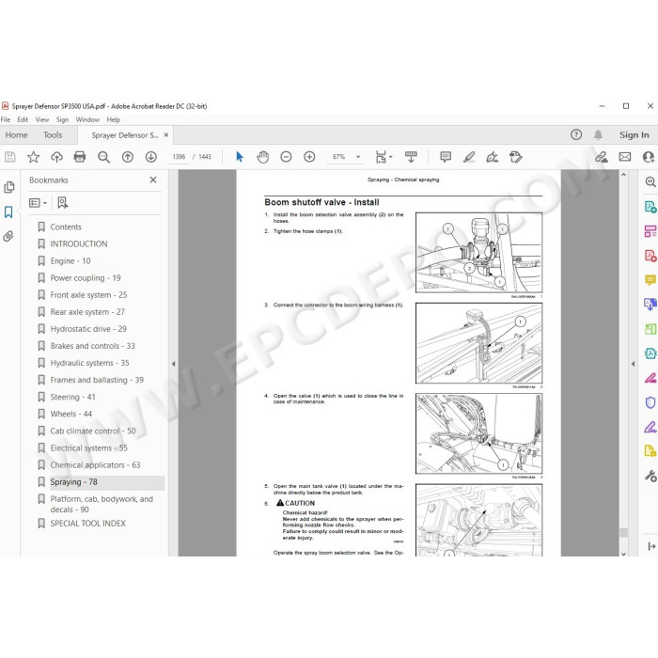Select the Spraying - 78 bookmark
The width and height of the screenshot is (658, 658).
point(74,482)
